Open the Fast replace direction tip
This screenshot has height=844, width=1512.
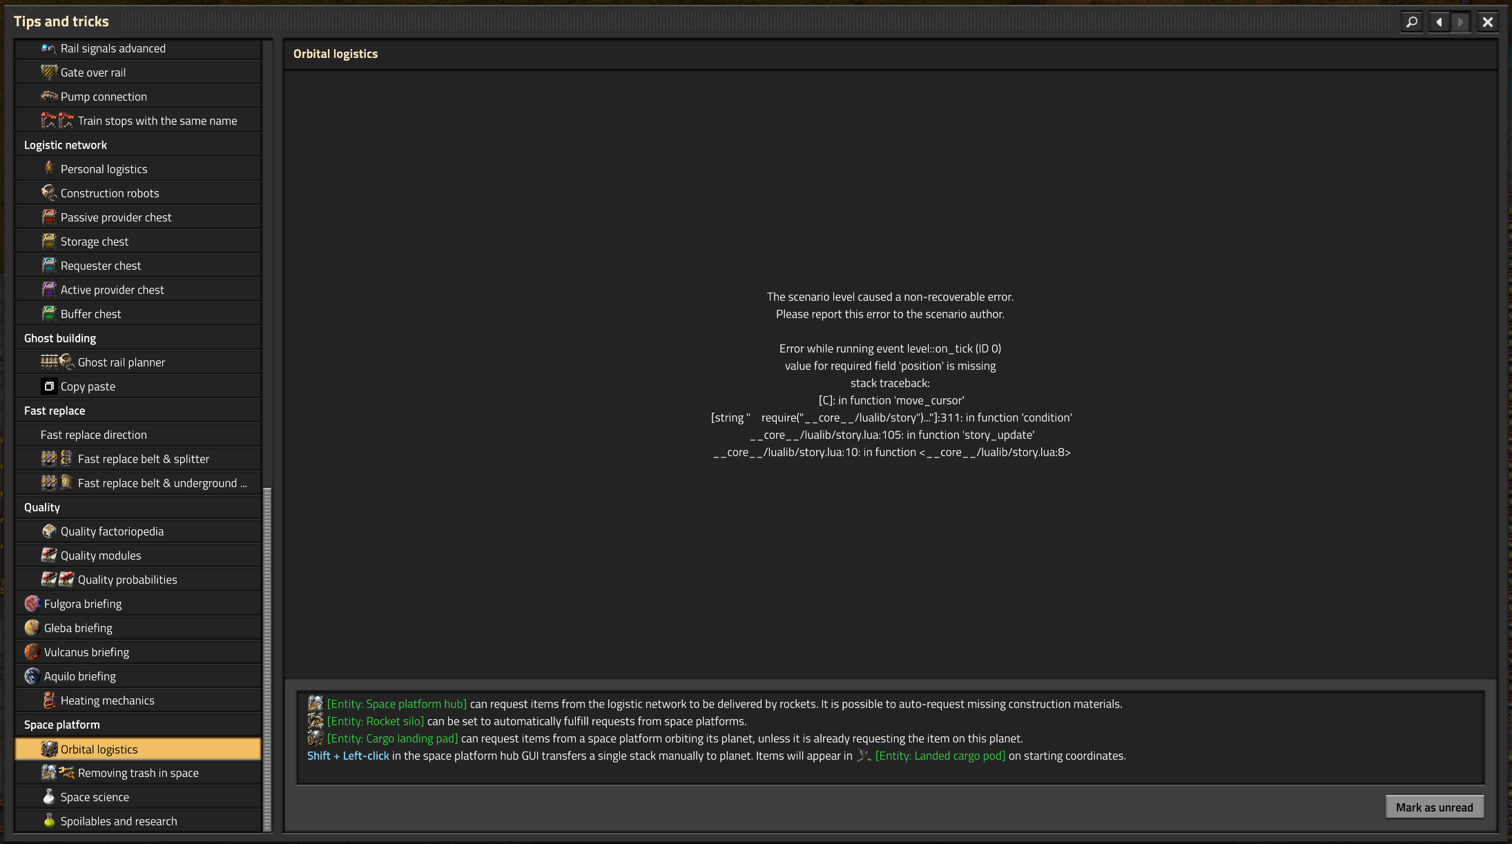[x=94, y=435]
